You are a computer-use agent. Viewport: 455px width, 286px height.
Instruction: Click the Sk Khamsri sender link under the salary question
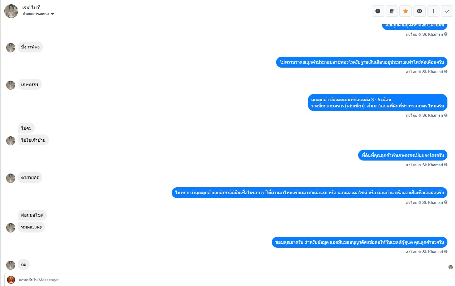[432, 72]
